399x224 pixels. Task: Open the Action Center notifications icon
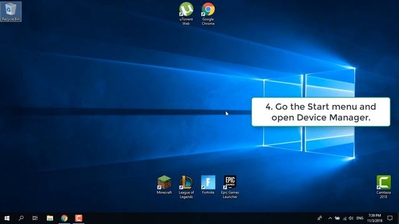[x=390, y=218]
